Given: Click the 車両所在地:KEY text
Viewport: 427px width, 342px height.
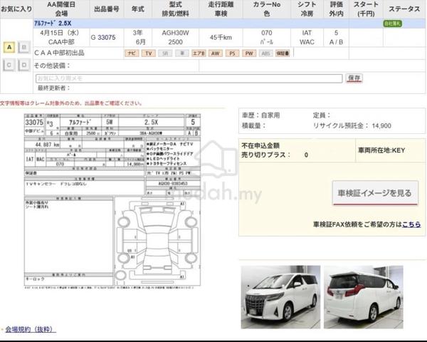Looking at the screenshot, I should [381, 150].
